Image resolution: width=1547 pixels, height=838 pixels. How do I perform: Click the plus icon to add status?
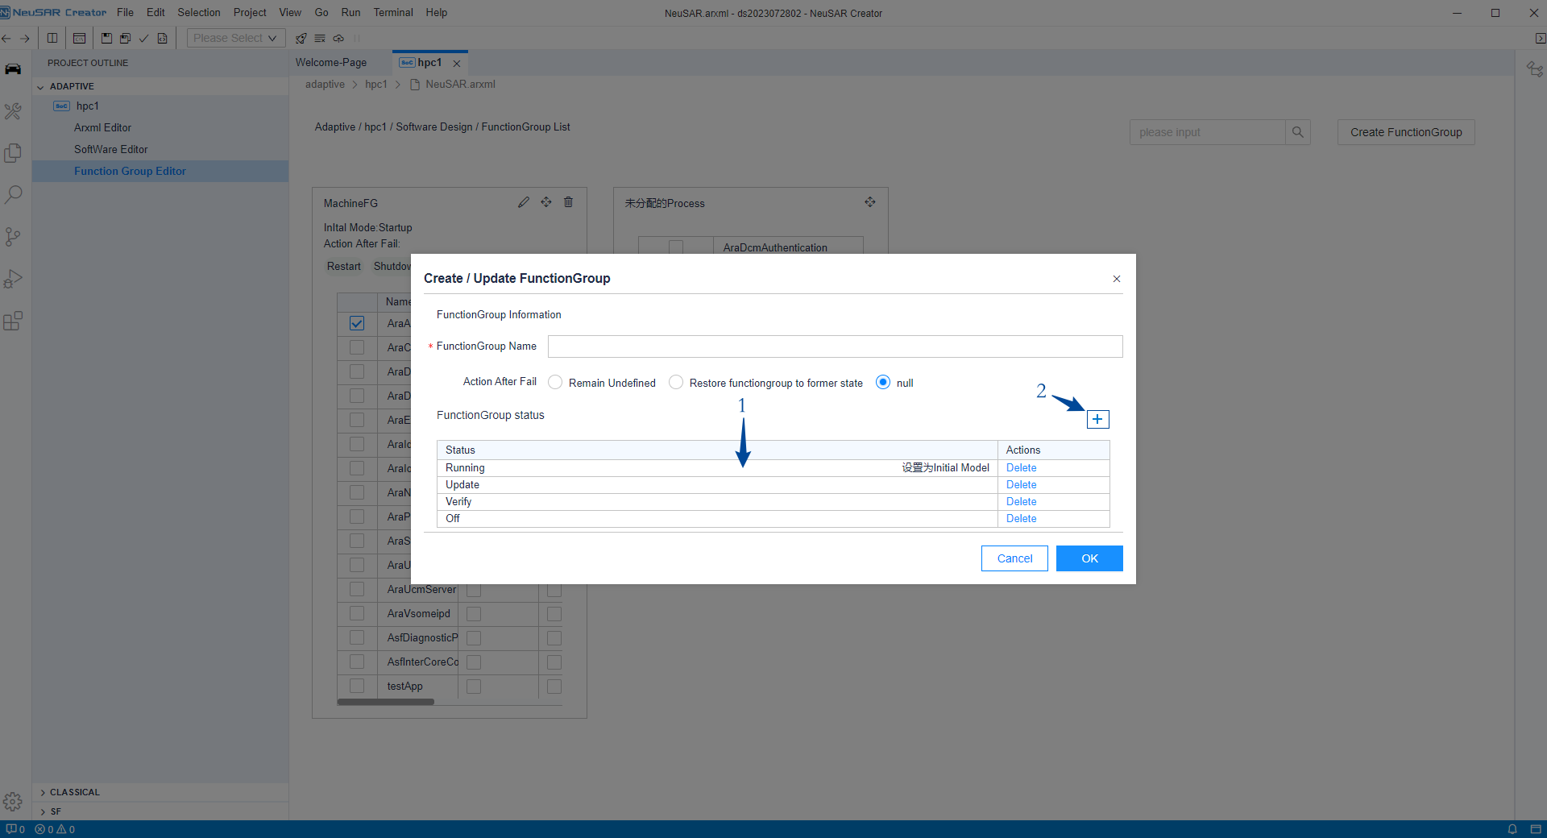[x=1097, y=419]
